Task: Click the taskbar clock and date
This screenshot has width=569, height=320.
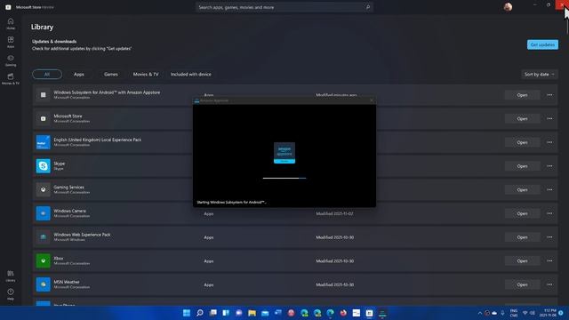Action: pyautogui.click(x=548, y=313)
